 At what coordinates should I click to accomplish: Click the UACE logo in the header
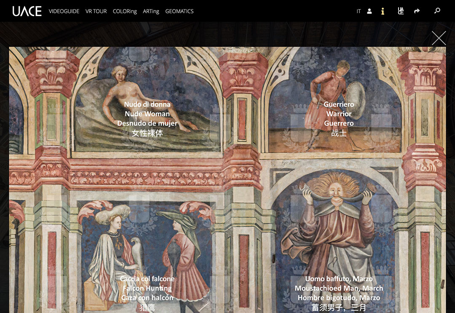(27, 11)
